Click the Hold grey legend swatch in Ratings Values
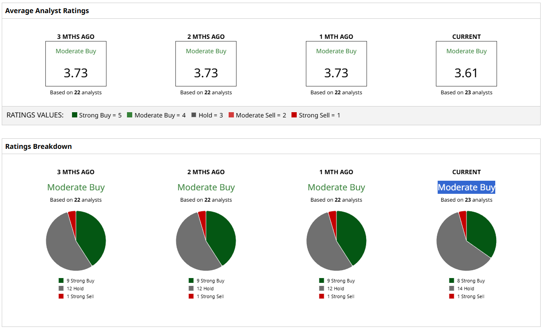Screen dimensions: 545x330 point(194,115)
